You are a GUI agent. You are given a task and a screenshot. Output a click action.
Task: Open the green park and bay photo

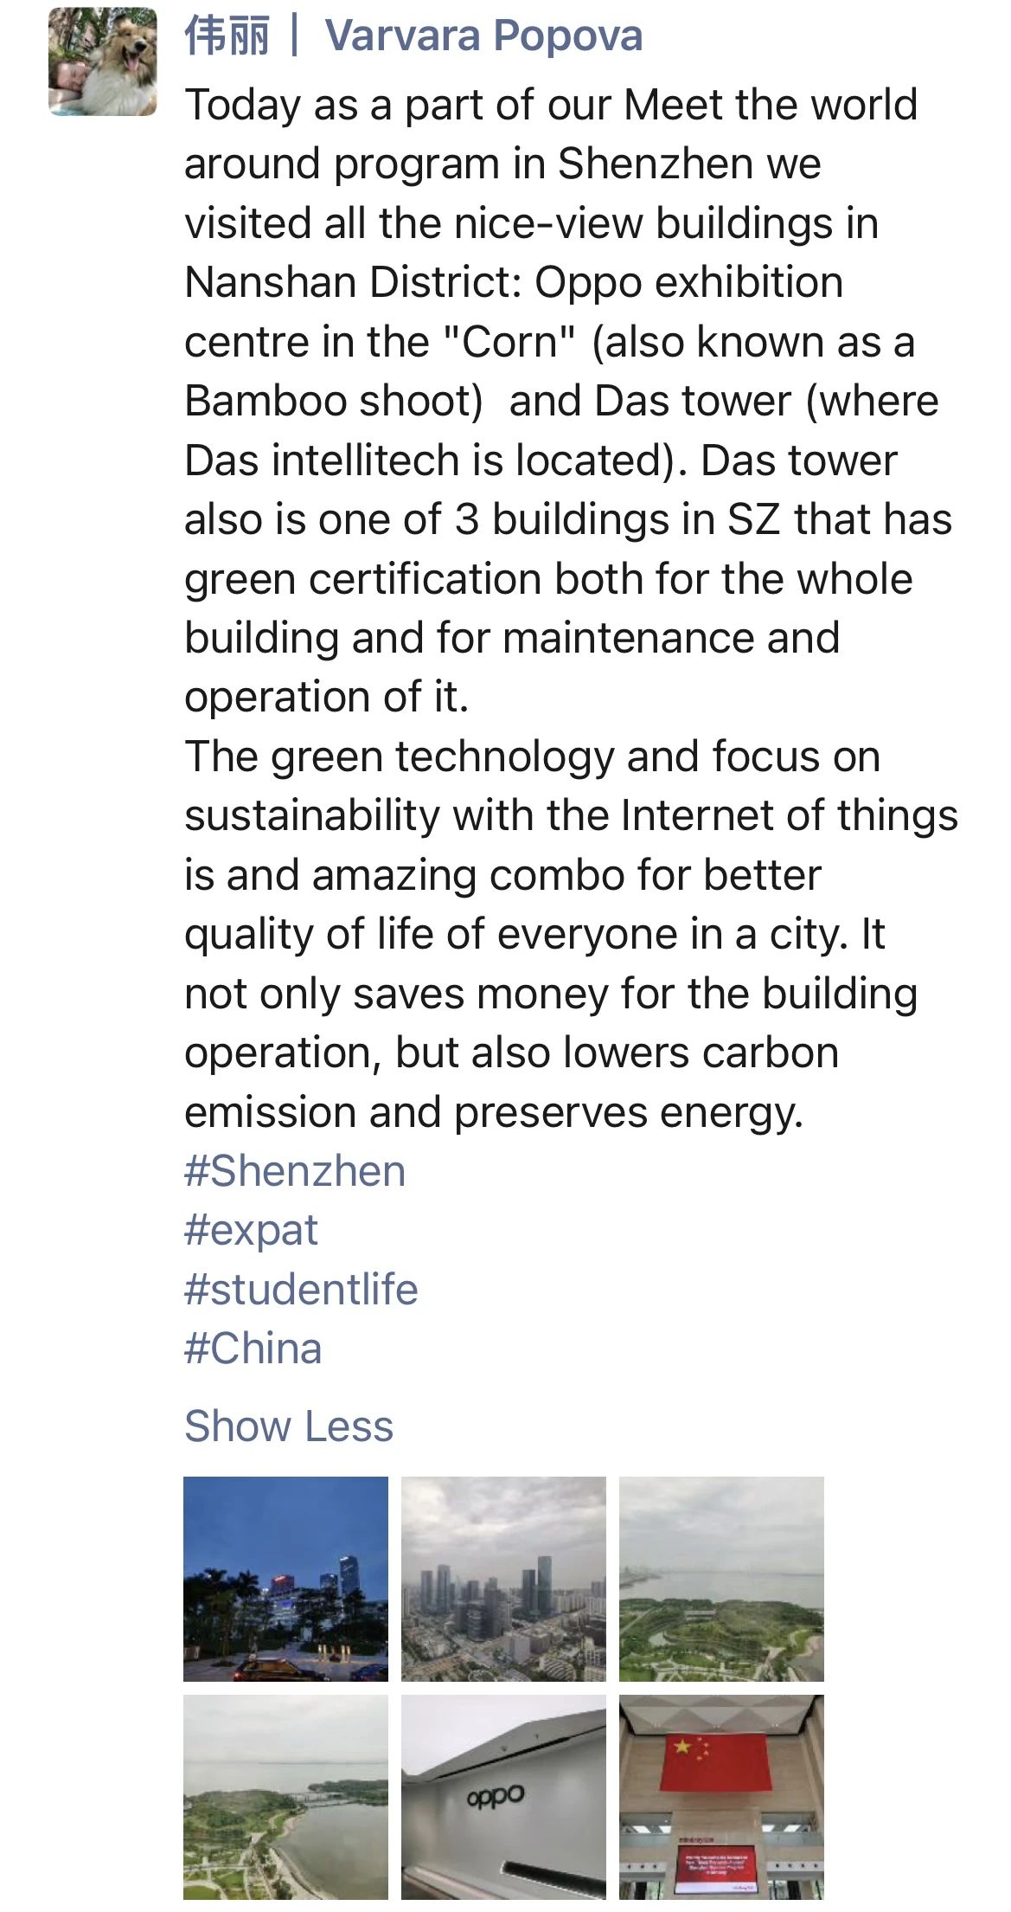721,1579
